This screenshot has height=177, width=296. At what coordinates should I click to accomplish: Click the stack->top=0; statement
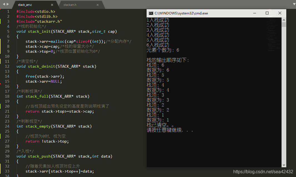pyautogui.click(x=40, y=52)
